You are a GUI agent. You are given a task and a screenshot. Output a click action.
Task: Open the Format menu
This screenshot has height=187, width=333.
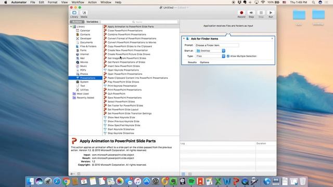coord(53,2)
